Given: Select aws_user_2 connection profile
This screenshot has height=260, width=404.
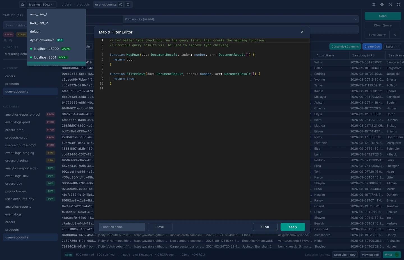Looking at the screenshot, I should click(x=56, y=23).
